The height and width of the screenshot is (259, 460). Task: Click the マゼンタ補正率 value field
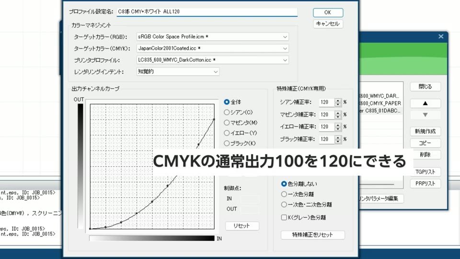pyautogui.click(x=326, y=115)
